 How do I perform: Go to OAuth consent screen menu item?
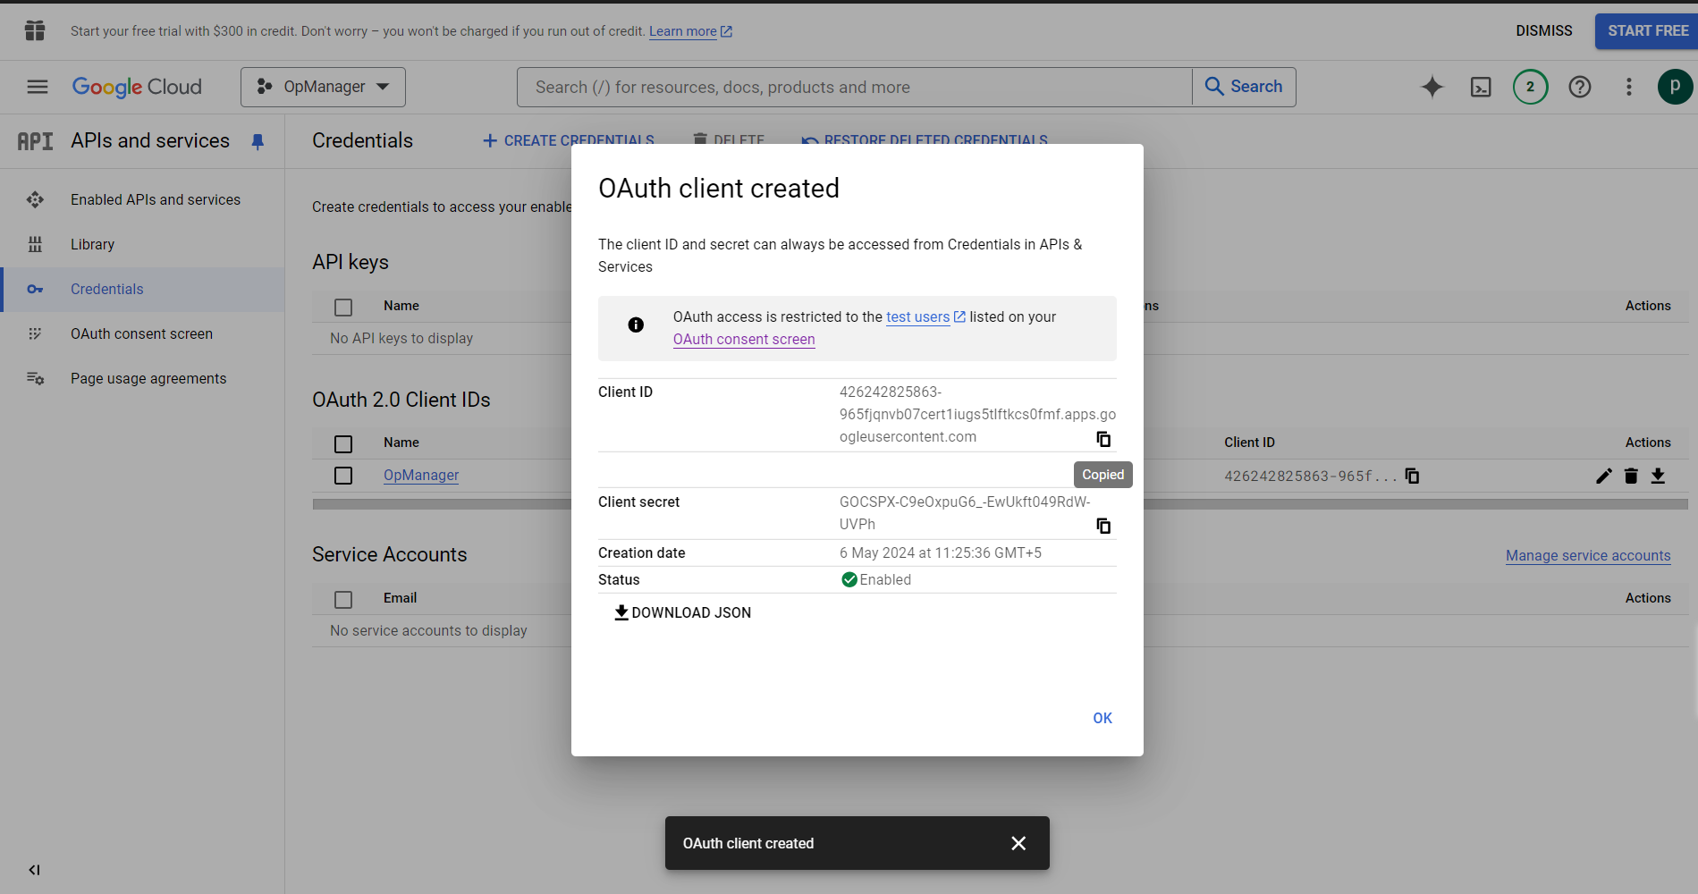141,333
